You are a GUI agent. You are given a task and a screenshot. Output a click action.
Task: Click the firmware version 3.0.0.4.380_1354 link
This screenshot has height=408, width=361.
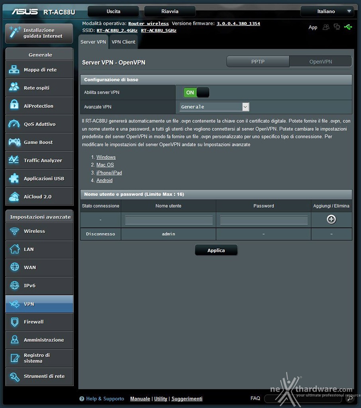pos(238,24)
